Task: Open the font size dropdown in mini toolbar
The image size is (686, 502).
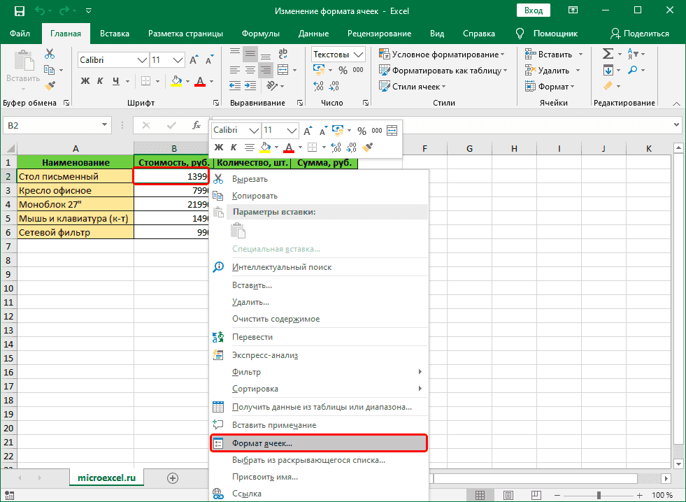Action: pos(292,131)
